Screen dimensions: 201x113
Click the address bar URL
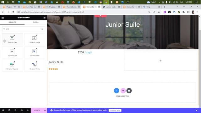(52, 12)
